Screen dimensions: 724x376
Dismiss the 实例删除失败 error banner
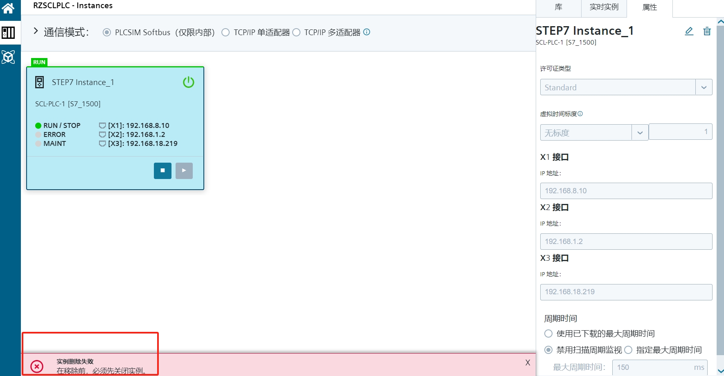point(528,363)
